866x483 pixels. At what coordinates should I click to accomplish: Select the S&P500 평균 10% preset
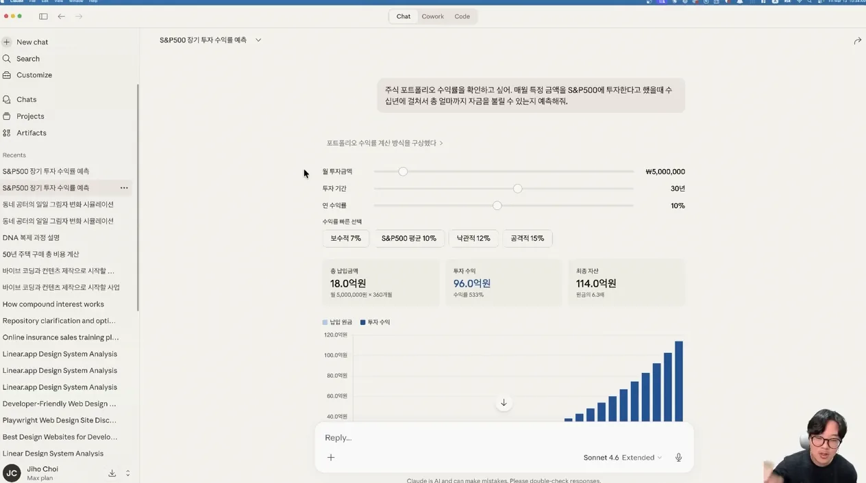409,238
